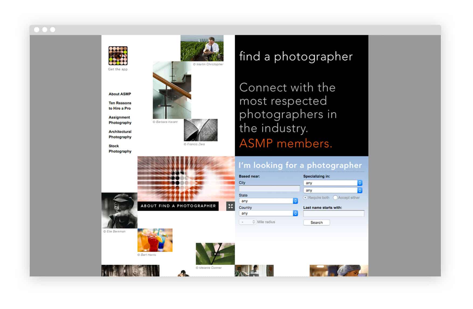This screenshot has height=309, width=473.
Task: Click the find a photographer heading
Action: point(296,57)
